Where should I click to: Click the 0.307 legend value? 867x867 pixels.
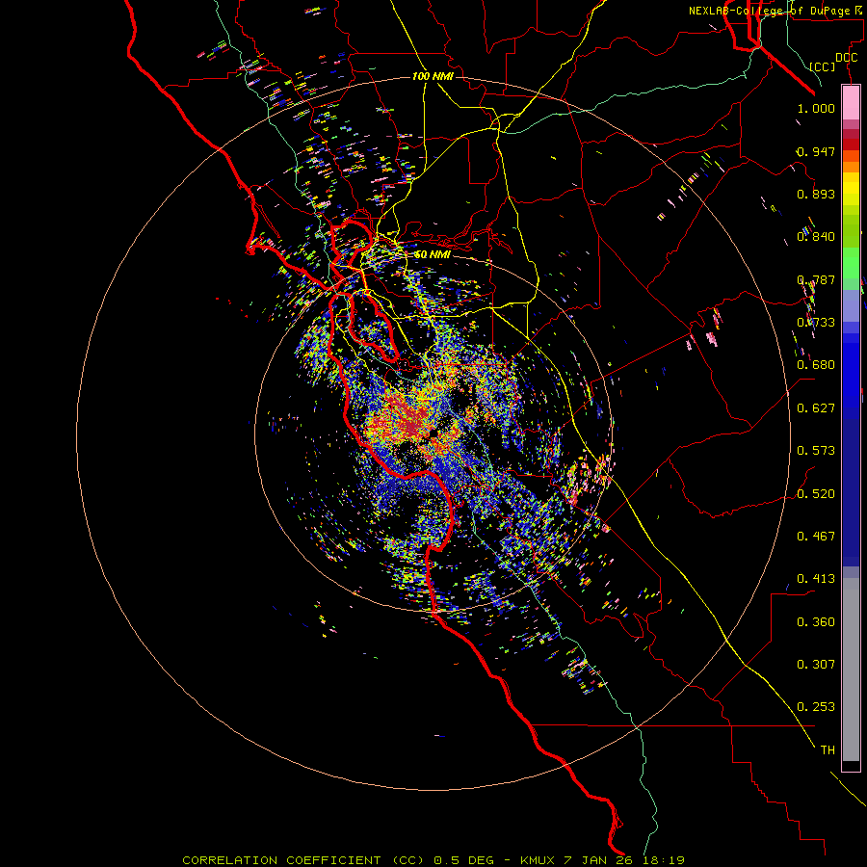click(816, 665)
